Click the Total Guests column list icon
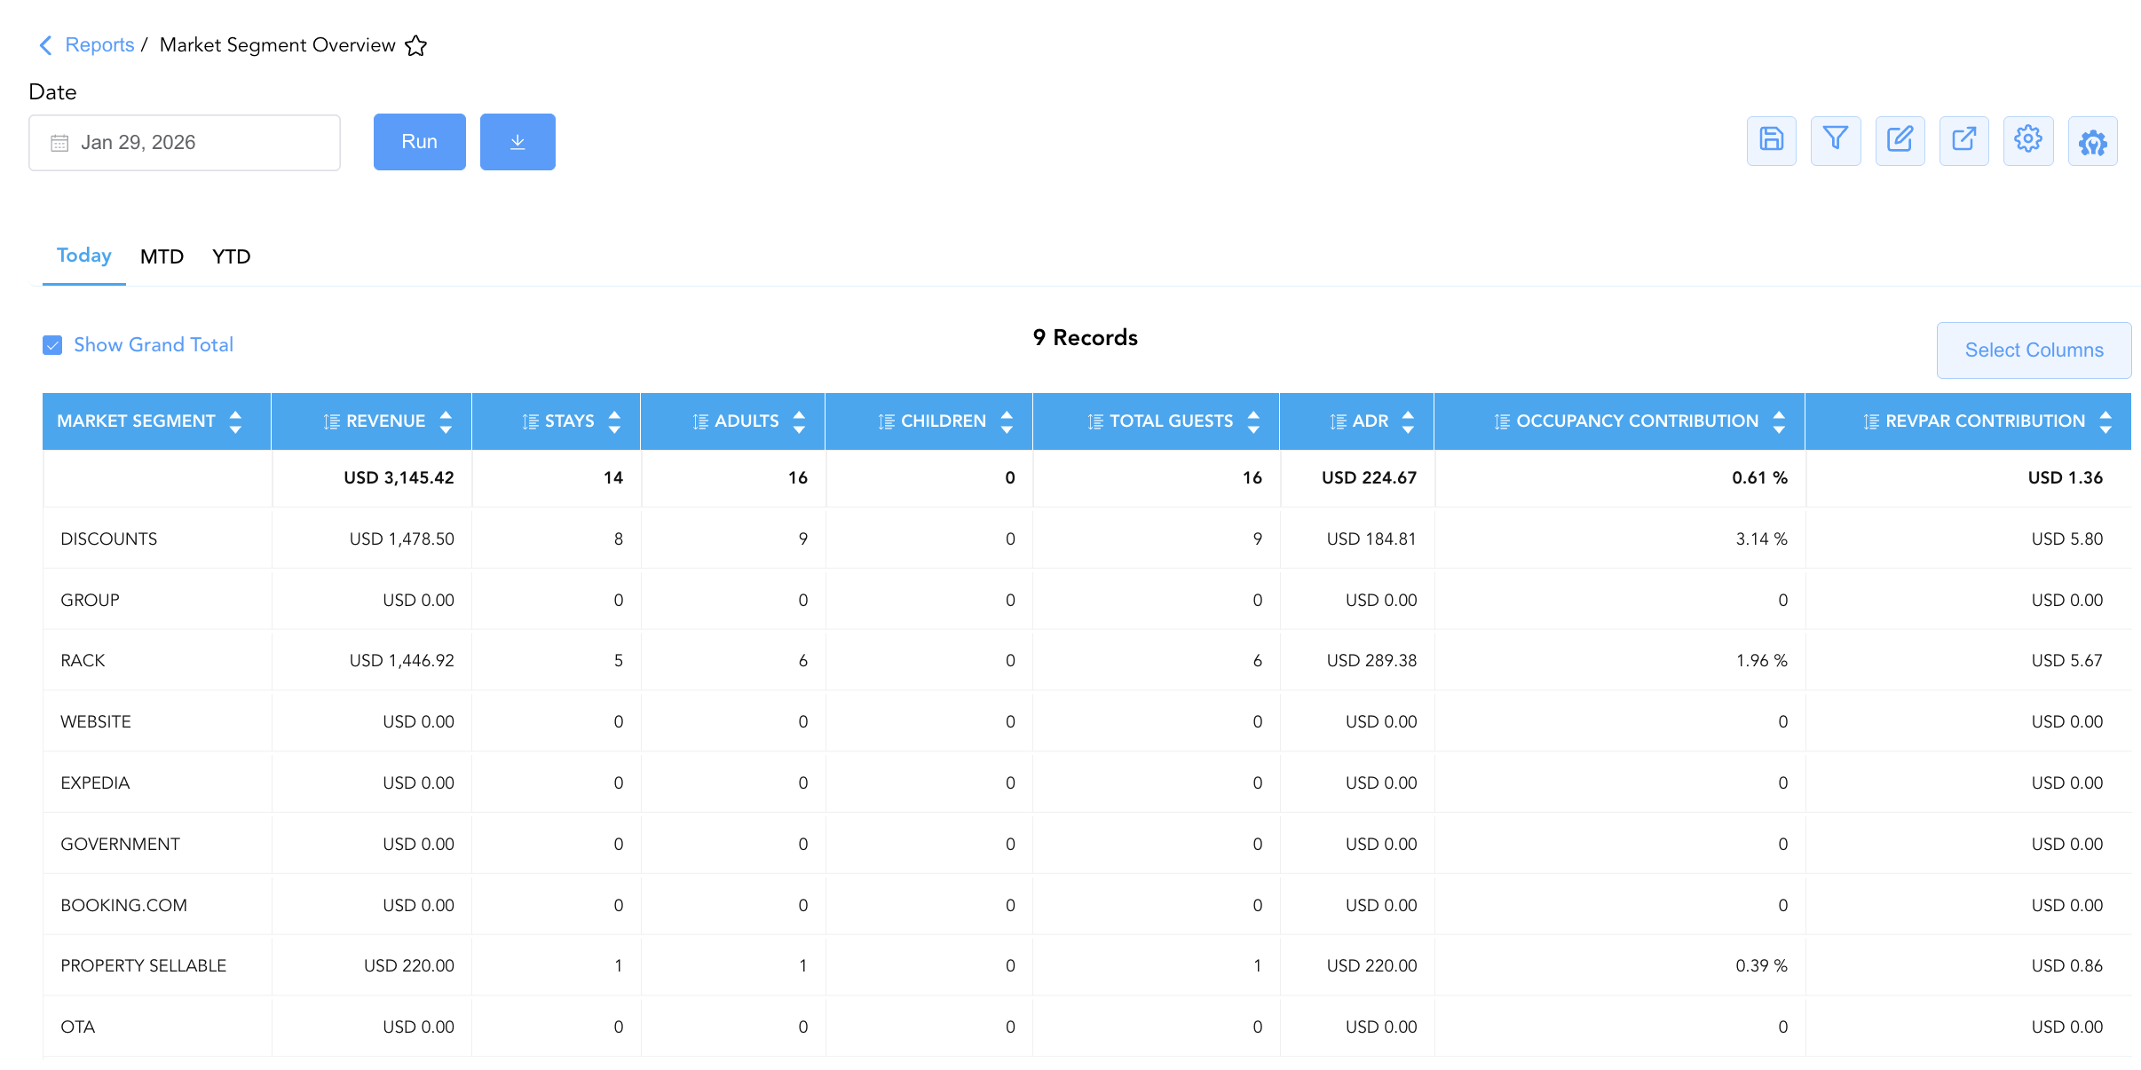 click(x=1096, y=421)
